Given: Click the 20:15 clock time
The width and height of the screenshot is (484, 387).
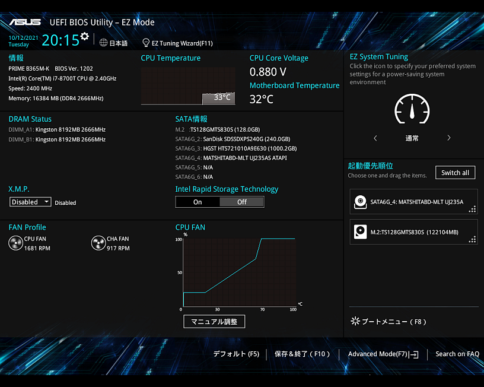Looking at the screenshot, I should 60,40.
